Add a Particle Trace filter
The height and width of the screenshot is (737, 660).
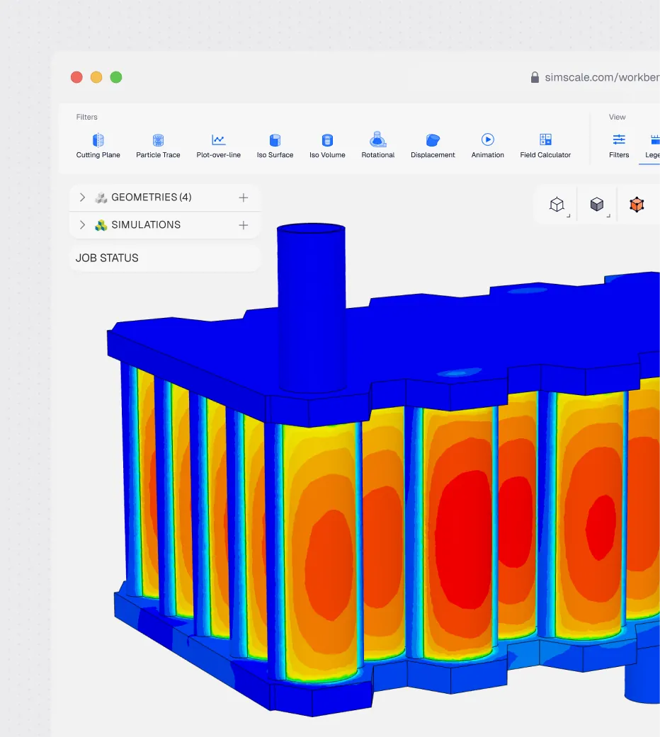coord(158,146)
